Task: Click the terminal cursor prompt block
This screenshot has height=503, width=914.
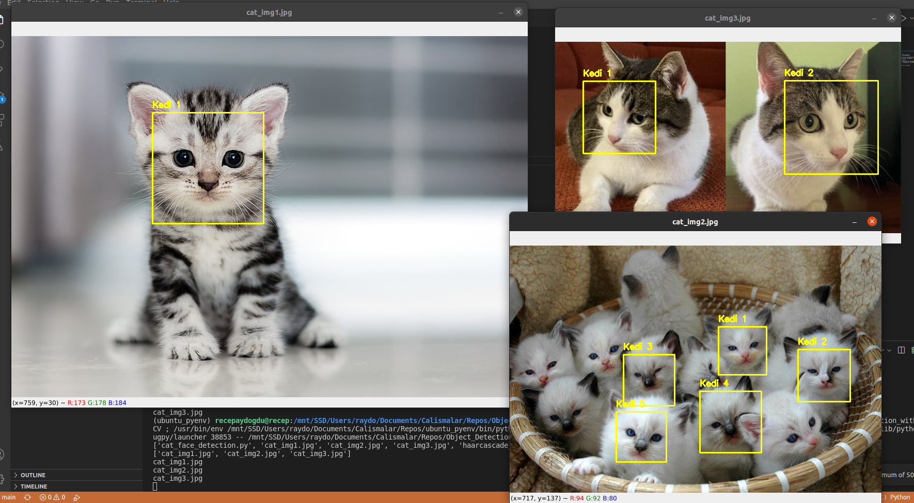Action: (x=155, y=486)
